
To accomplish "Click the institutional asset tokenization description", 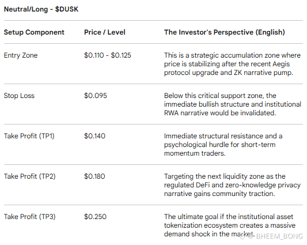I will (230, 225).
